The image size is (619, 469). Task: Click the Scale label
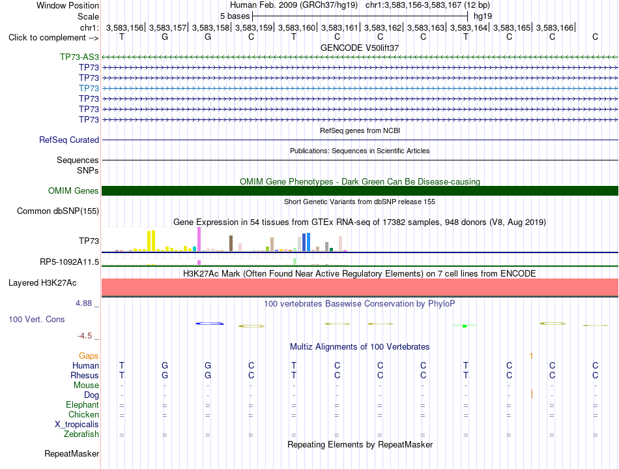point(88,16)
